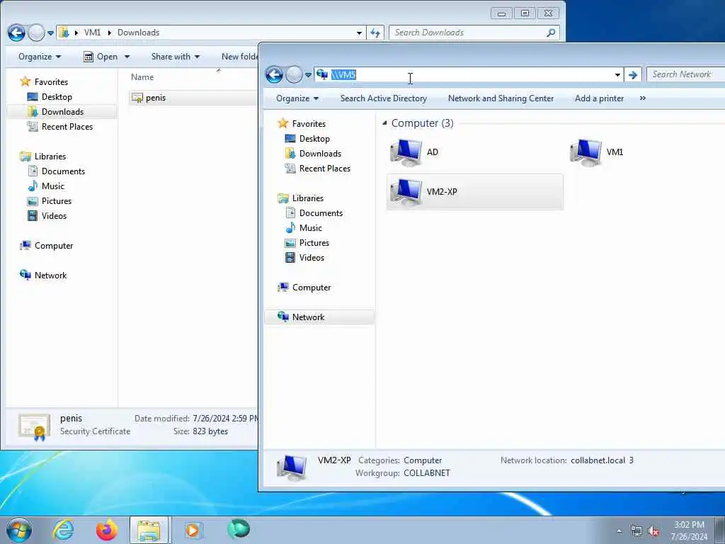The height and width of the screenshot is (544, 725).
Task: Click the network tray icon
Action: tap(636, 531)
